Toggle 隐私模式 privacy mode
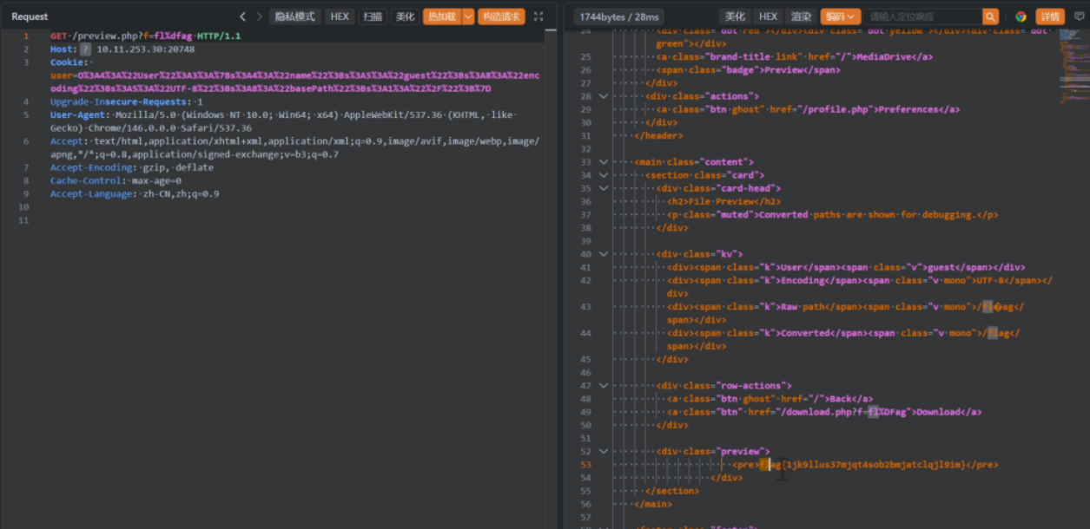 [294, 16]
